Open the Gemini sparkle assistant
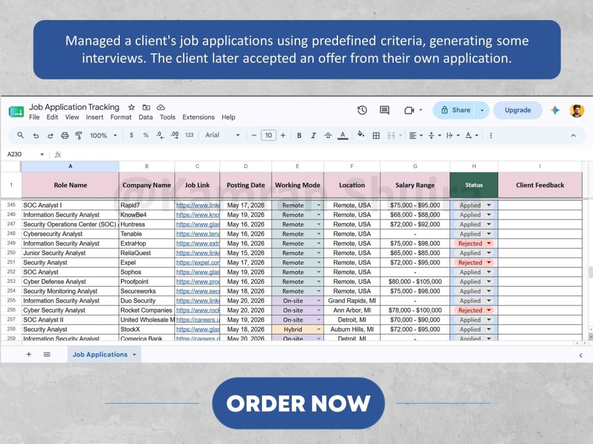 pyautogui.click(x=555, y=110)
